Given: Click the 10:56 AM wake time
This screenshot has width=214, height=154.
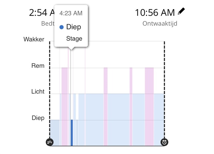Looking at the screenshot, I should click(x=155, y=13).
